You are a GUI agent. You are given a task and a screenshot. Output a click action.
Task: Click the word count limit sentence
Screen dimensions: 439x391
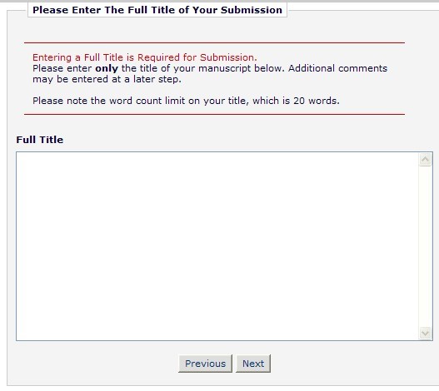[x=186, y=101]
